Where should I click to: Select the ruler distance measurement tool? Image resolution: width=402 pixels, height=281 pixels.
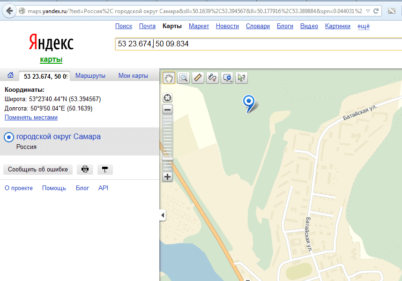pos(198,78)
